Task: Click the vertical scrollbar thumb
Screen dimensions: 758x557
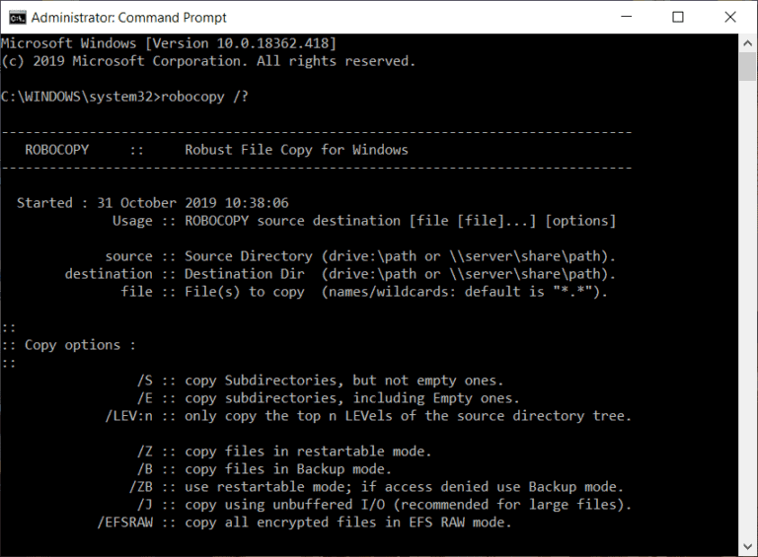Action: click(749, 65)
